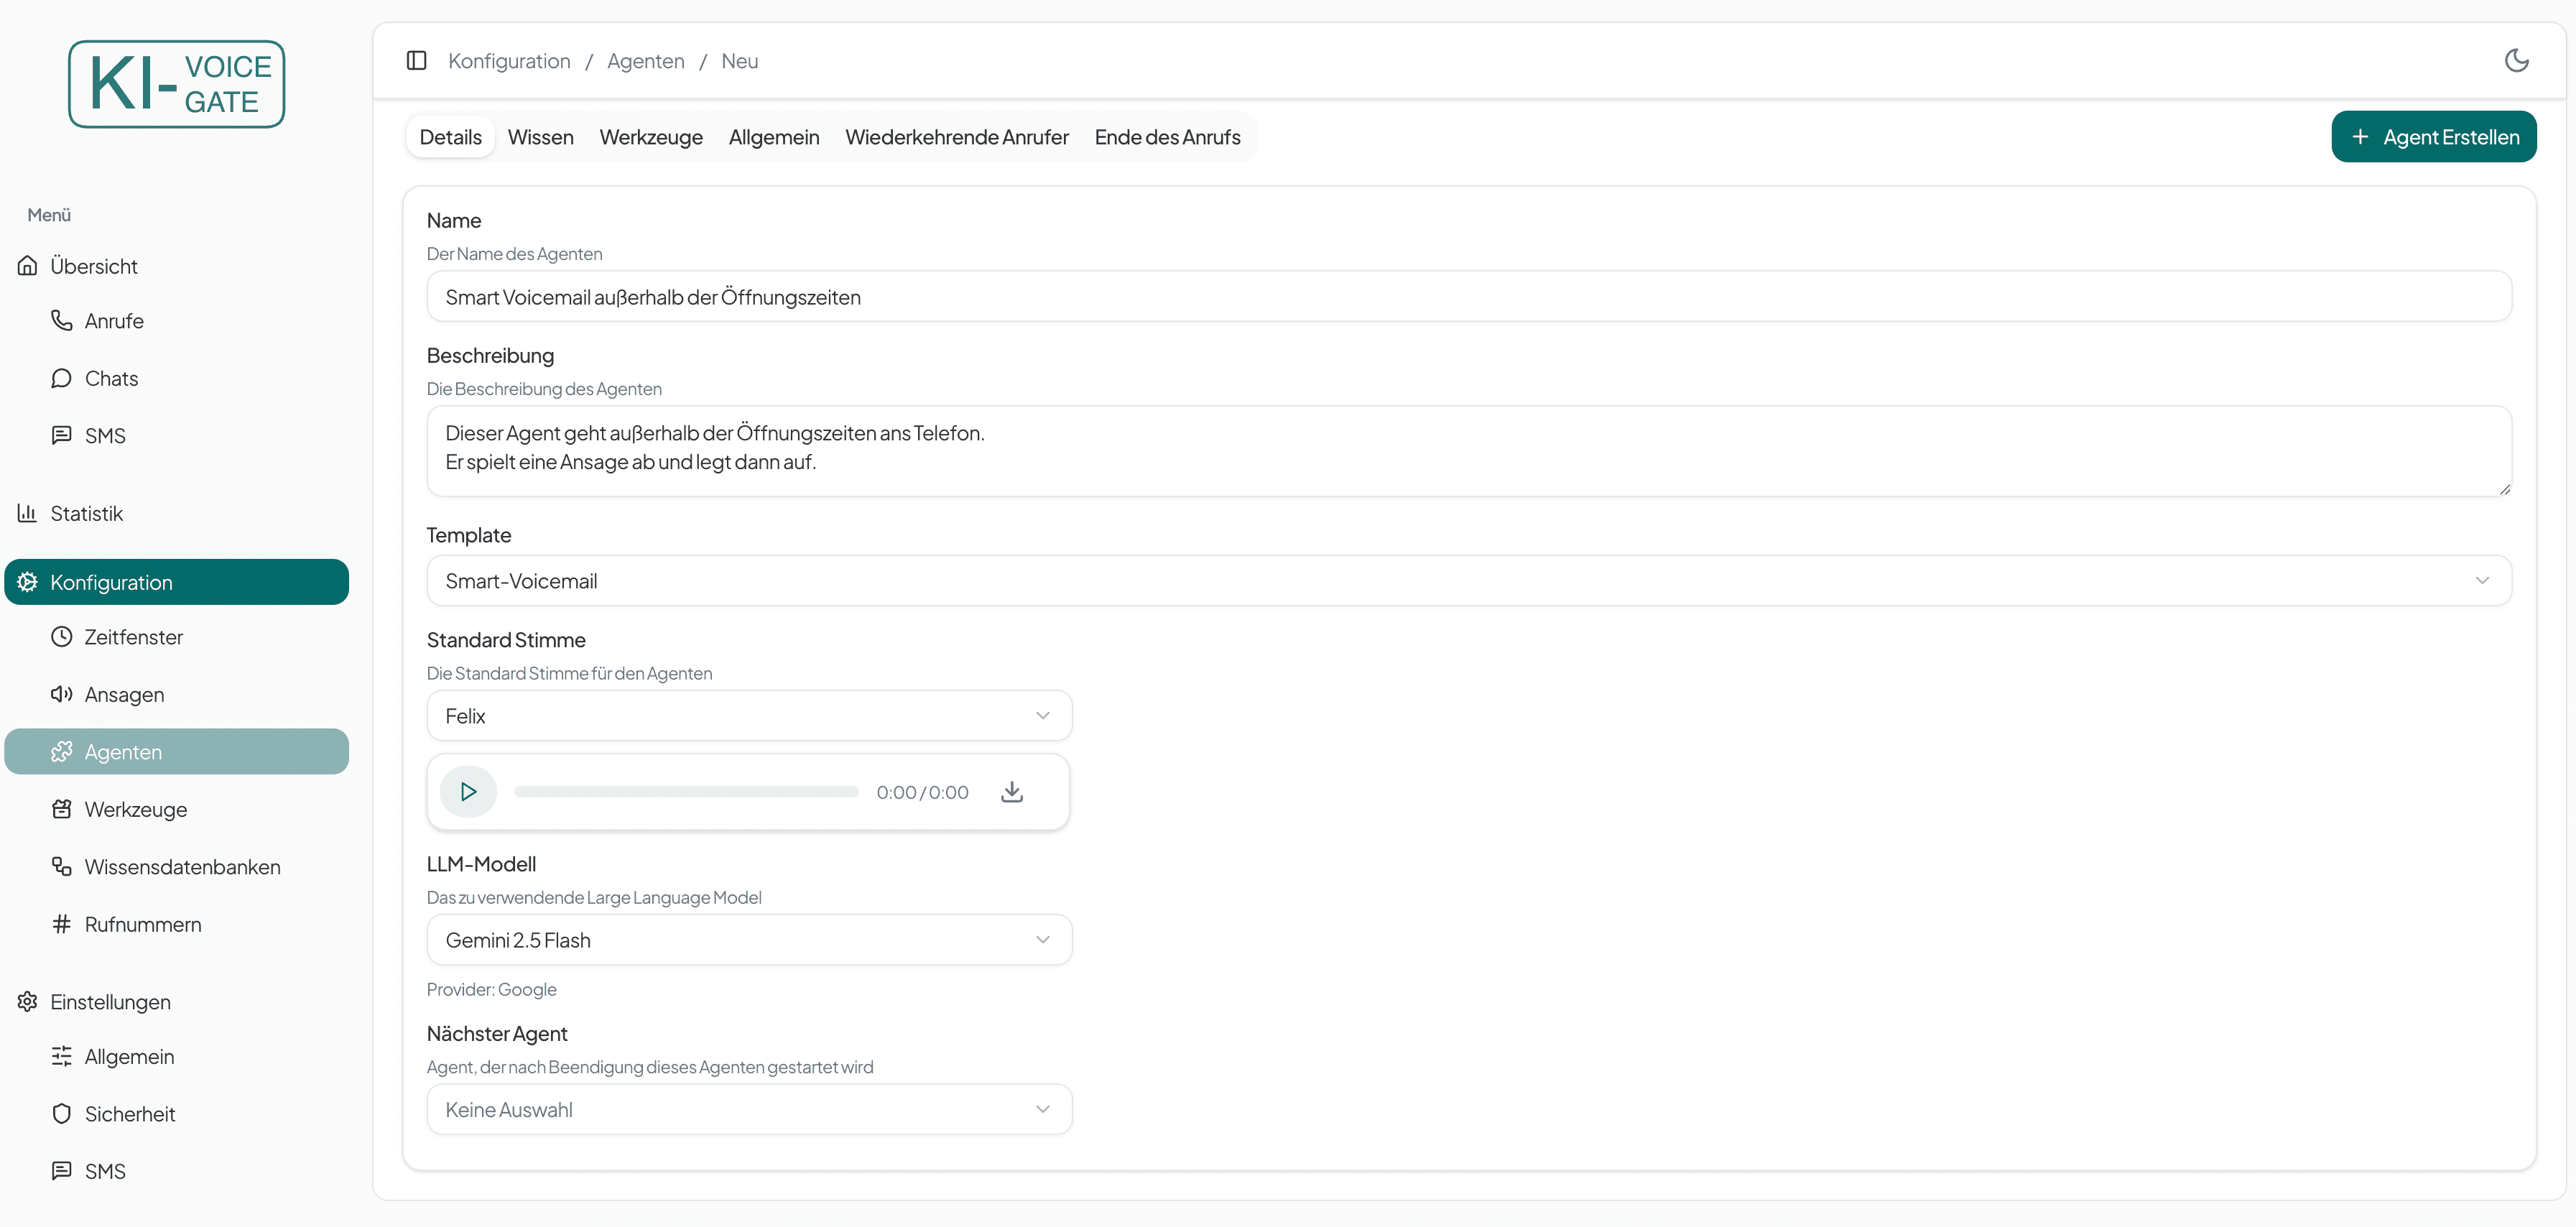
Task: Open the Standard Stimme dropdown Felix
Action: point(749,716)
